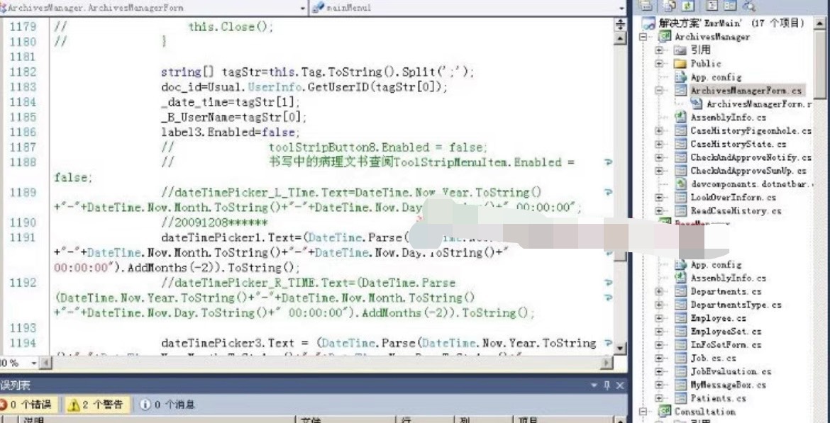Click the Public folder icon
Viewport: 830px width, 423px height.
[680, 64]
